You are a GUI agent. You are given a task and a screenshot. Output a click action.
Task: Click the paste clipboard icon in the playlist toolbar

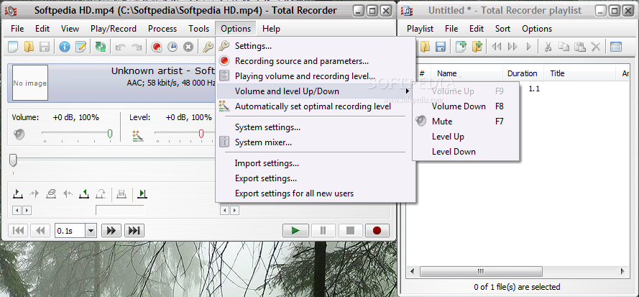point(580,47)
